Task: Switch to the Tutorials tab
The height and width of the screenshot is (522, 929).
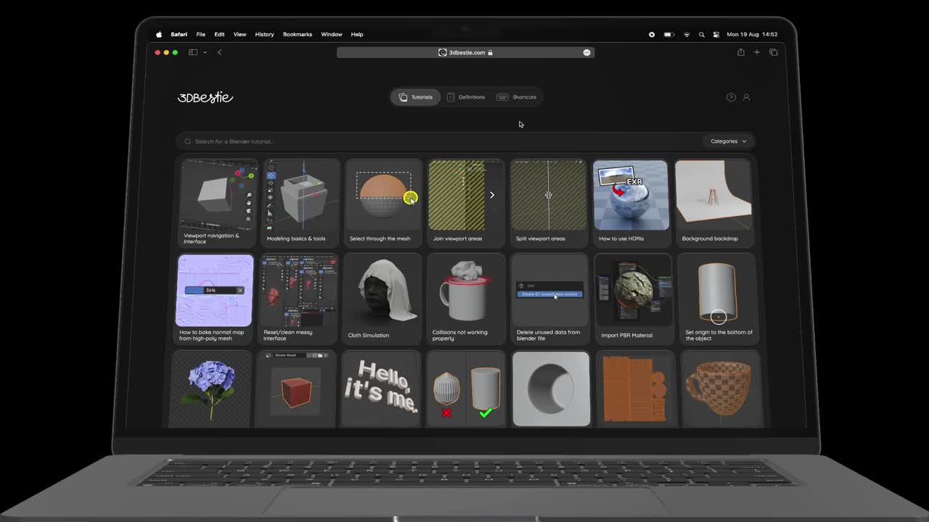Action: pos(416,97)
